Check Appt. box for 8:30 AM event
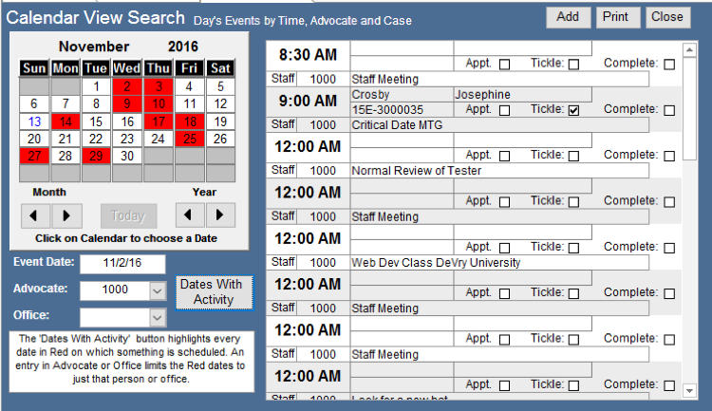 [x=504, y=65]
